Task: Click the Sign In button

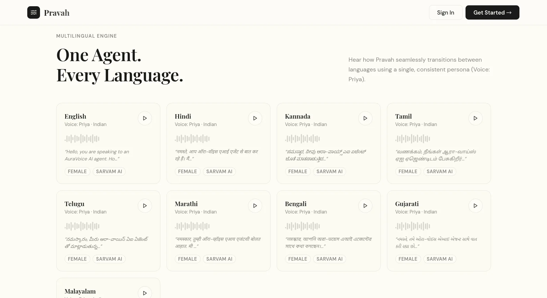Action: (x=445, y=12)
